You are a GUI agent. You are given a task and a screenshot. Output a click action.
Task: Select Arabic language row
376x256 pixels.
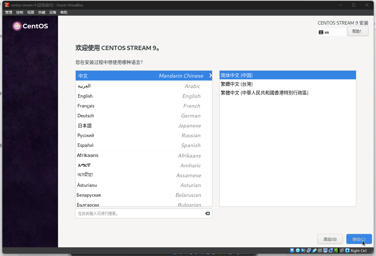(x=144, y=86)
